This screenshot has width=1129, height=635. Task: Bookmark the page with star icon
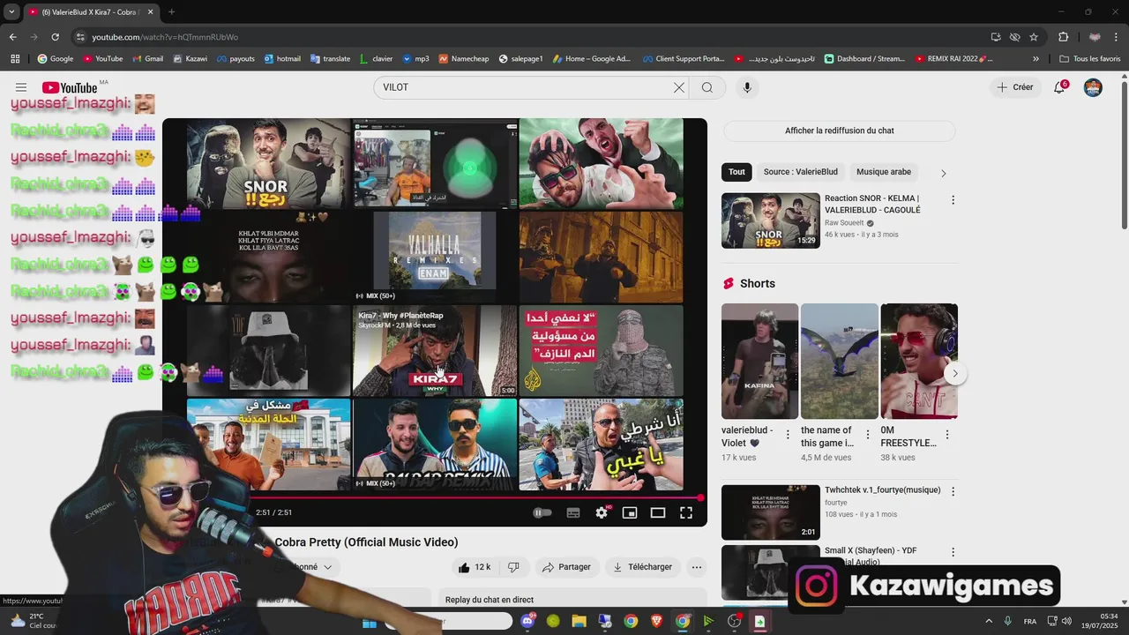click(x=1034, y=37)
